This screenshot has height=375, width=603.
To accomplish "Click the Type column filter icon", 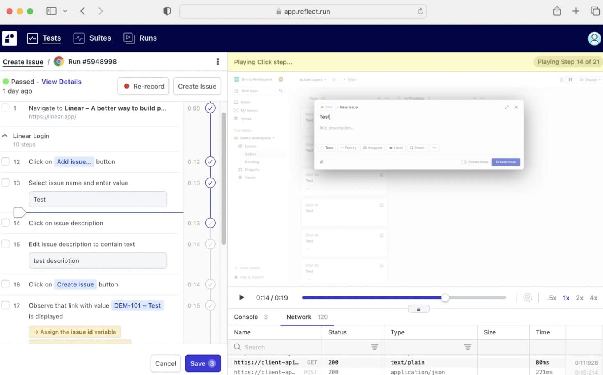I will 468,347.
